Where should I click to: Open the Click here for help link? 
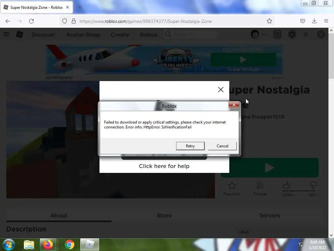click(164, 166)
